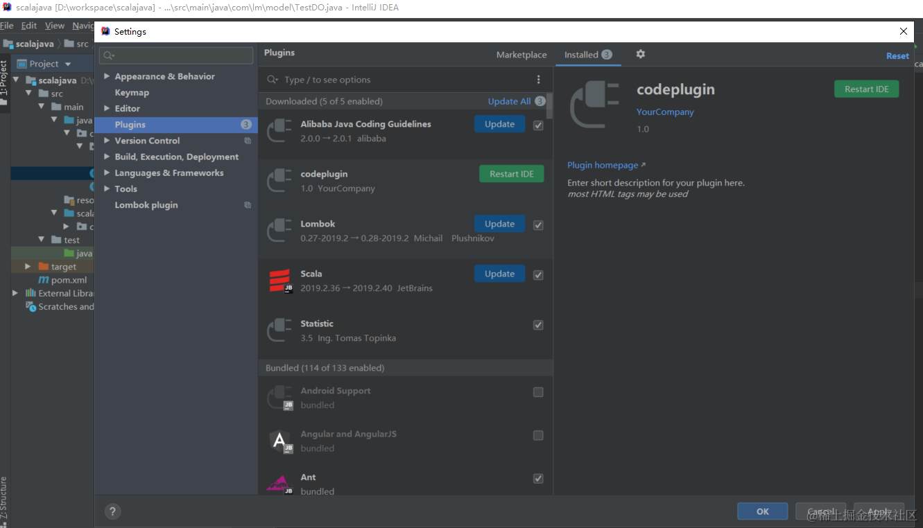The image size is (923, 528).
Task: Collapse the test folder in project tree
Action: (x=41, y=240)
